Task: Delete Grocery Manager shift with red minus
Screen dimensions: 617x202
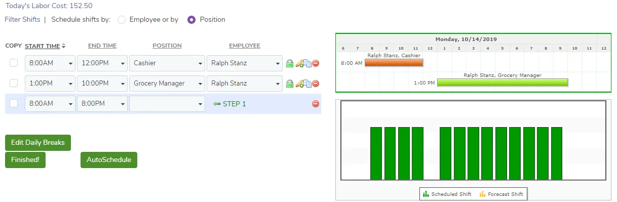Action: (x=316, y=83)
